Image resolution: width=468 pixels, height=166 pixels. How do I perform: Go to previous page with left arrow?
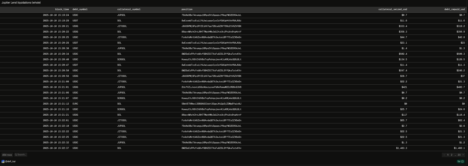(444, 155)
